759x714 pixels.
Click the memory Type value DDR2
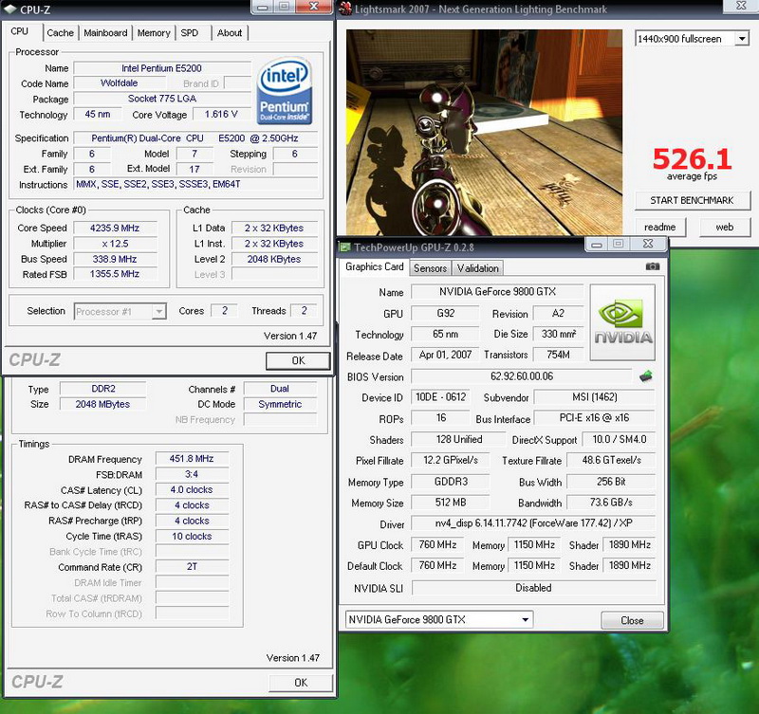click(103, 389)
